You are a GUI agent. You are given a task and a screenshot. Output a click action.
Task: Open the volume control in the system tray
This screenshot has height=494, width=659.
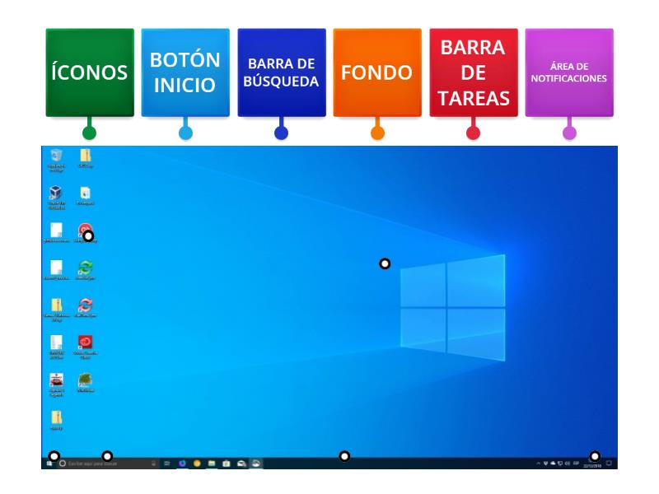pyautogui.click(x=568, y=463)
